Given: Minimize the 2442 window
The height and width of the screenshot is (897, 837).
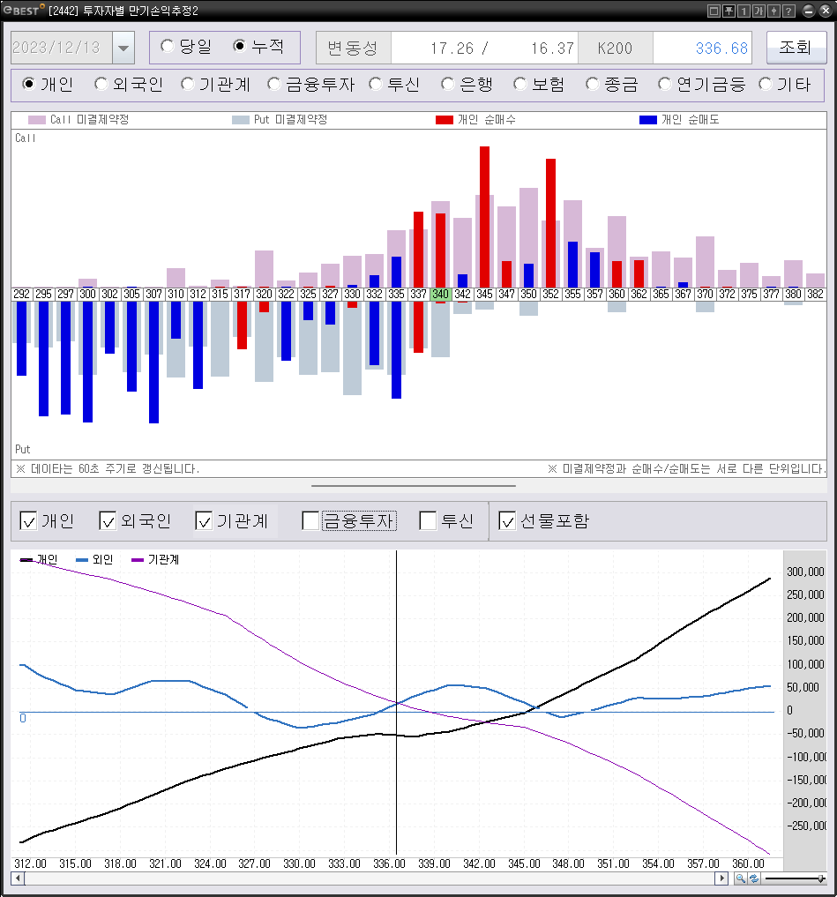Looking at the screenshot, I should coord(809,11).
